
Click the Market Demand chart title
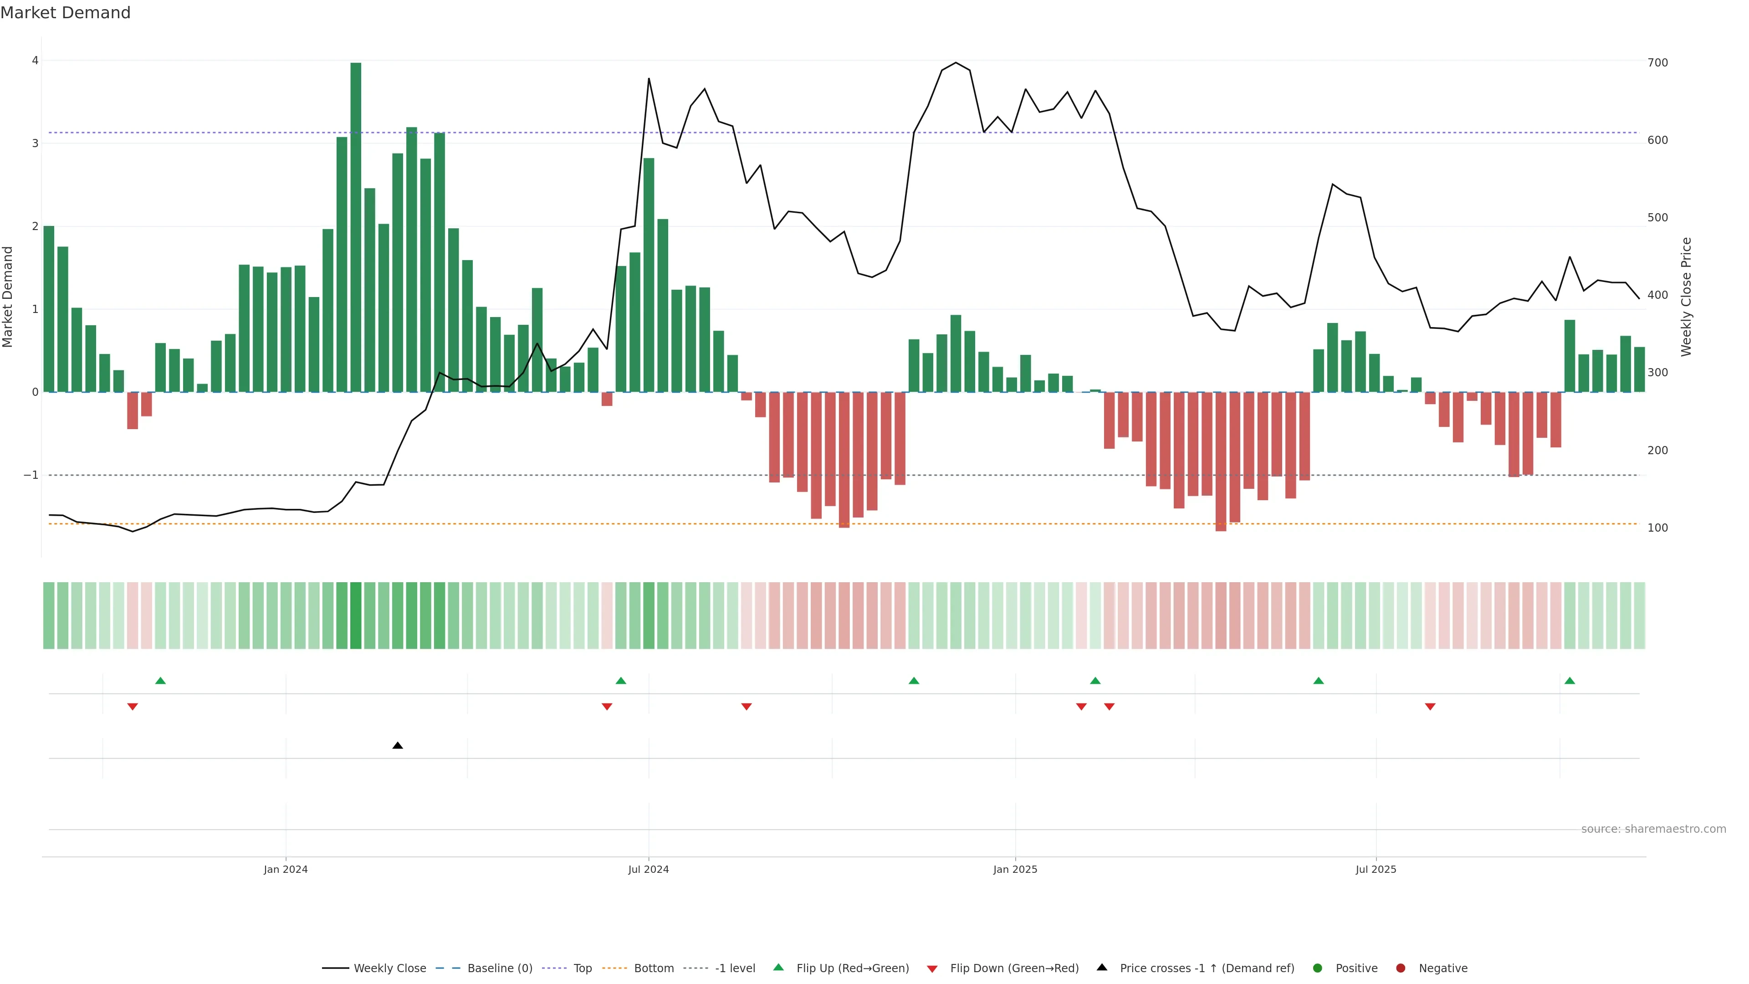(x=65, y=13)
